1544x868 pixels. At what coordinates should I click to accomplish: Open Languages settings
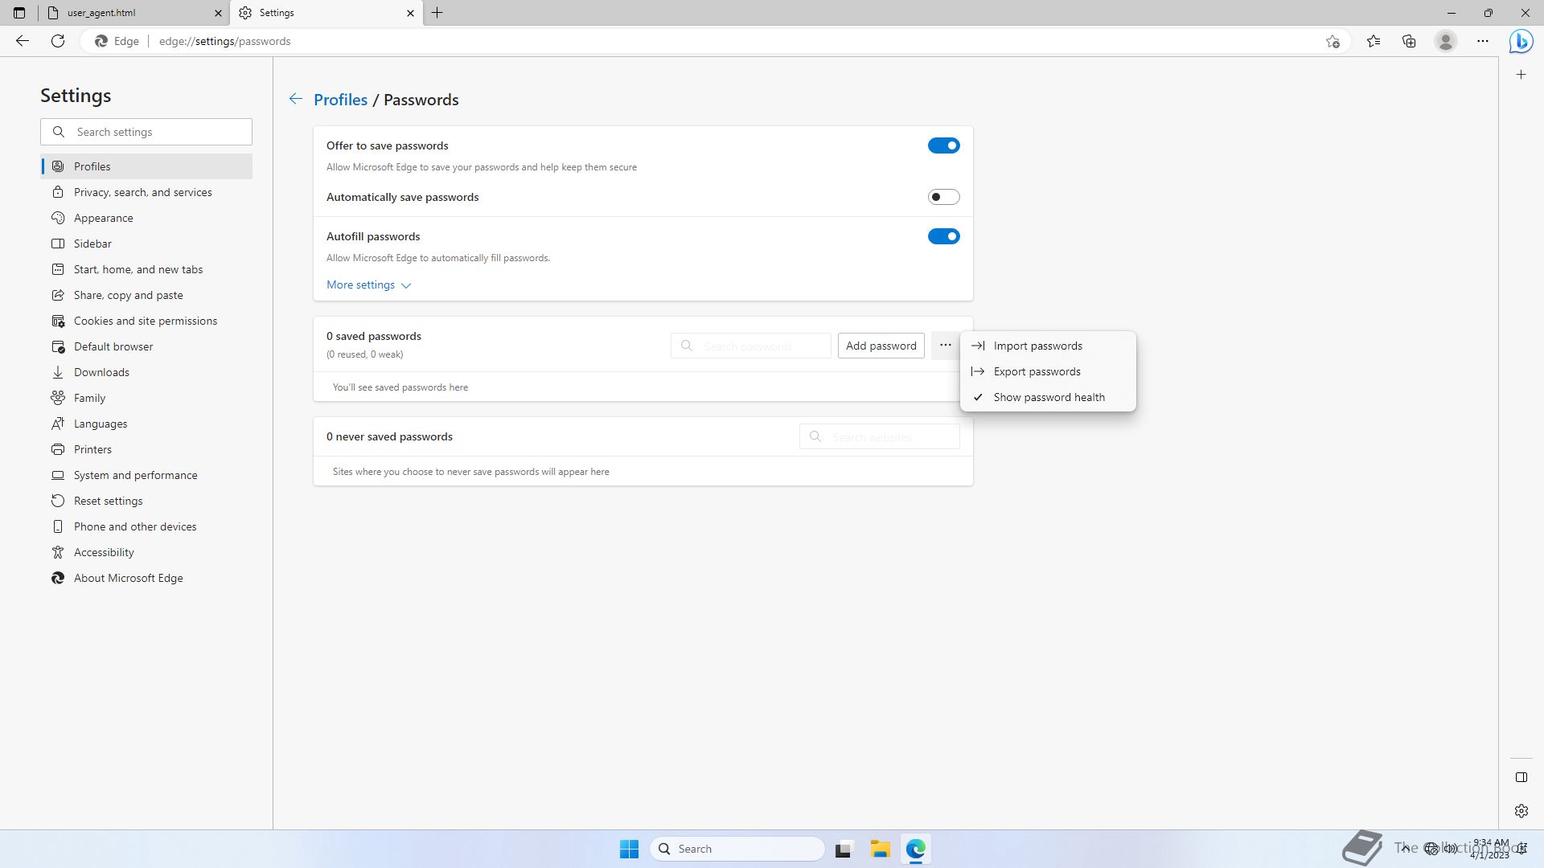[146, 424]
